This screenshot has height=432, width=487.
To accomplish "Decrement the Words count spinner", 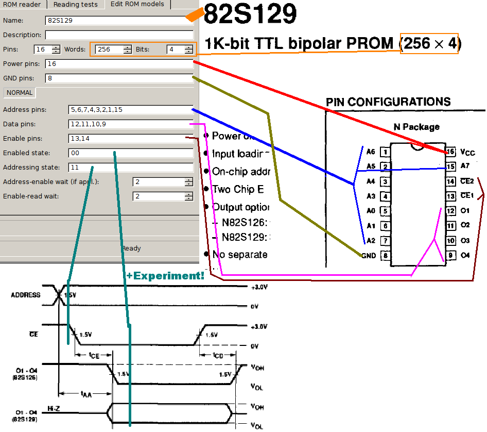I will coord(126,52).
